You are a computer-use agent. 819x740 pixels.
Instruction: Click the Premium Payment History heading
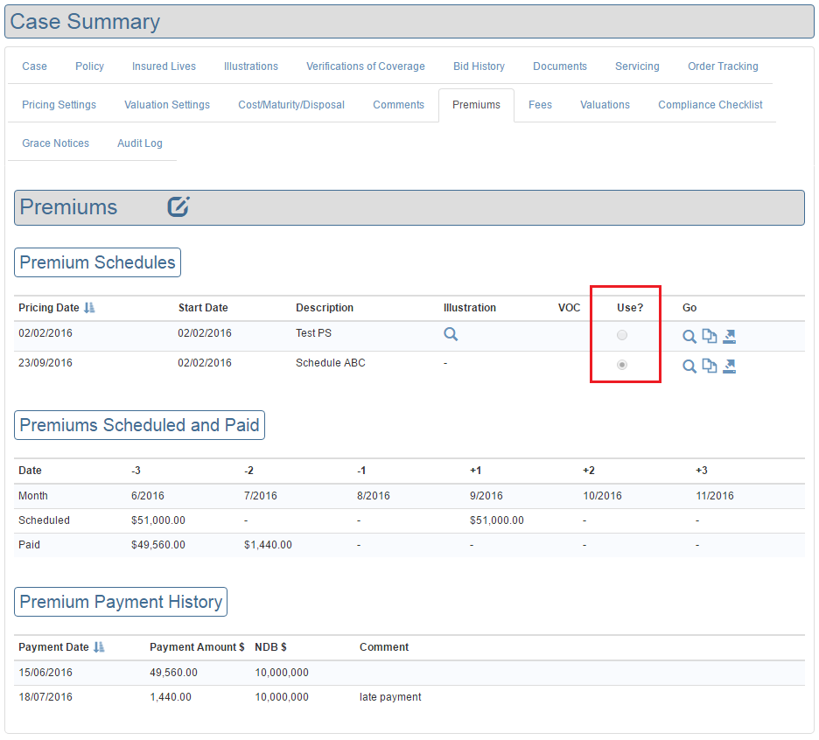(x=121, y=602)
